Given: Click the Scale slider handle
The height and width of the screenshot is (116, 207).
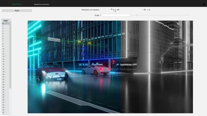Looking at the screenshot, I should click(x=137, y=15).
